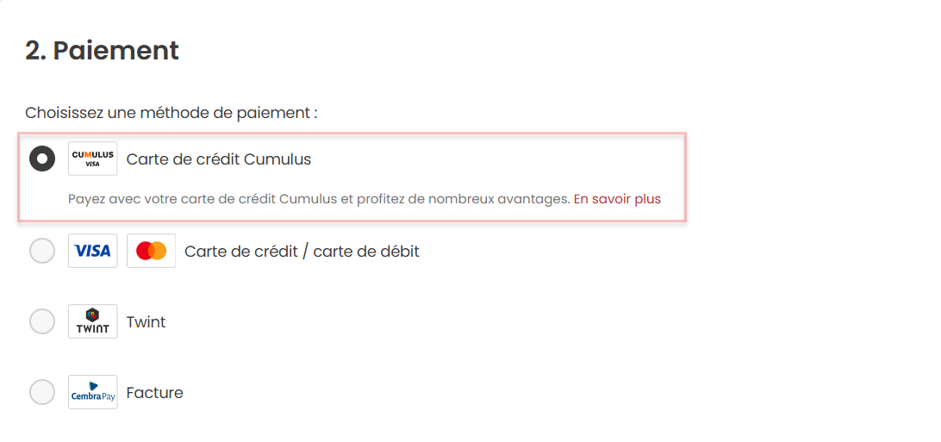Select the Twint radio button
This screenshot has width=941, height=442.
coord(42,321)
